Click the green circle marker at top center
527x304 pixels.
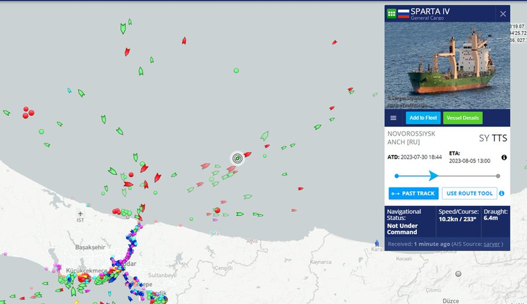pyautogui.click(x=236, y=70)
